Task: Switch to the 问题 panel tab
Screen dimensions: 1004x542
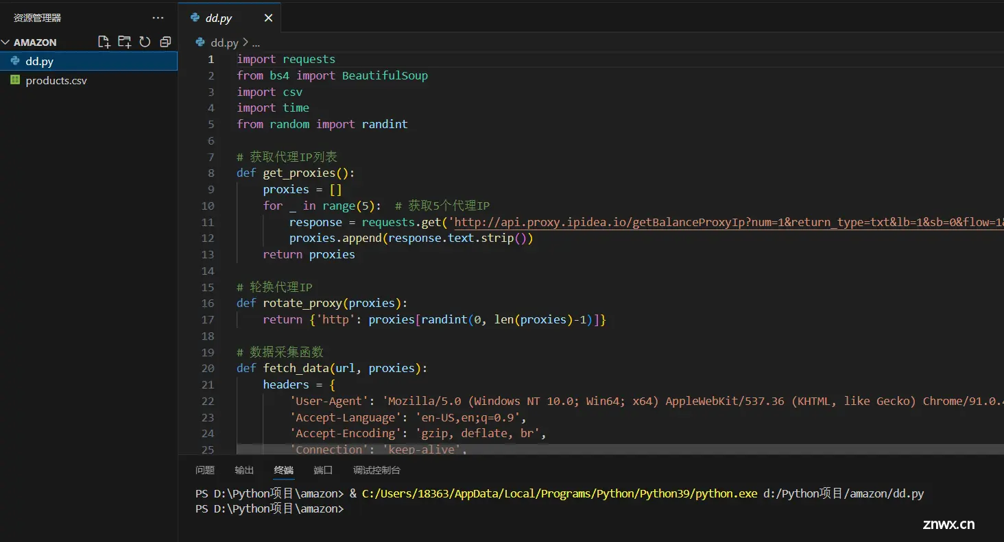Action: pos(205,470)
